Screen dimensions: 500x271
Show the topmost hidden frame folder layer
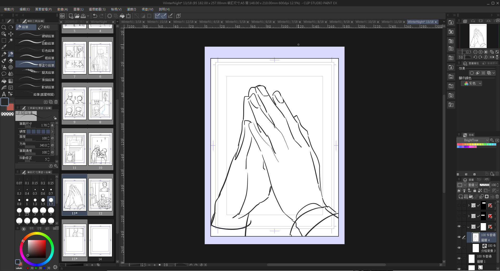[459, 205]
